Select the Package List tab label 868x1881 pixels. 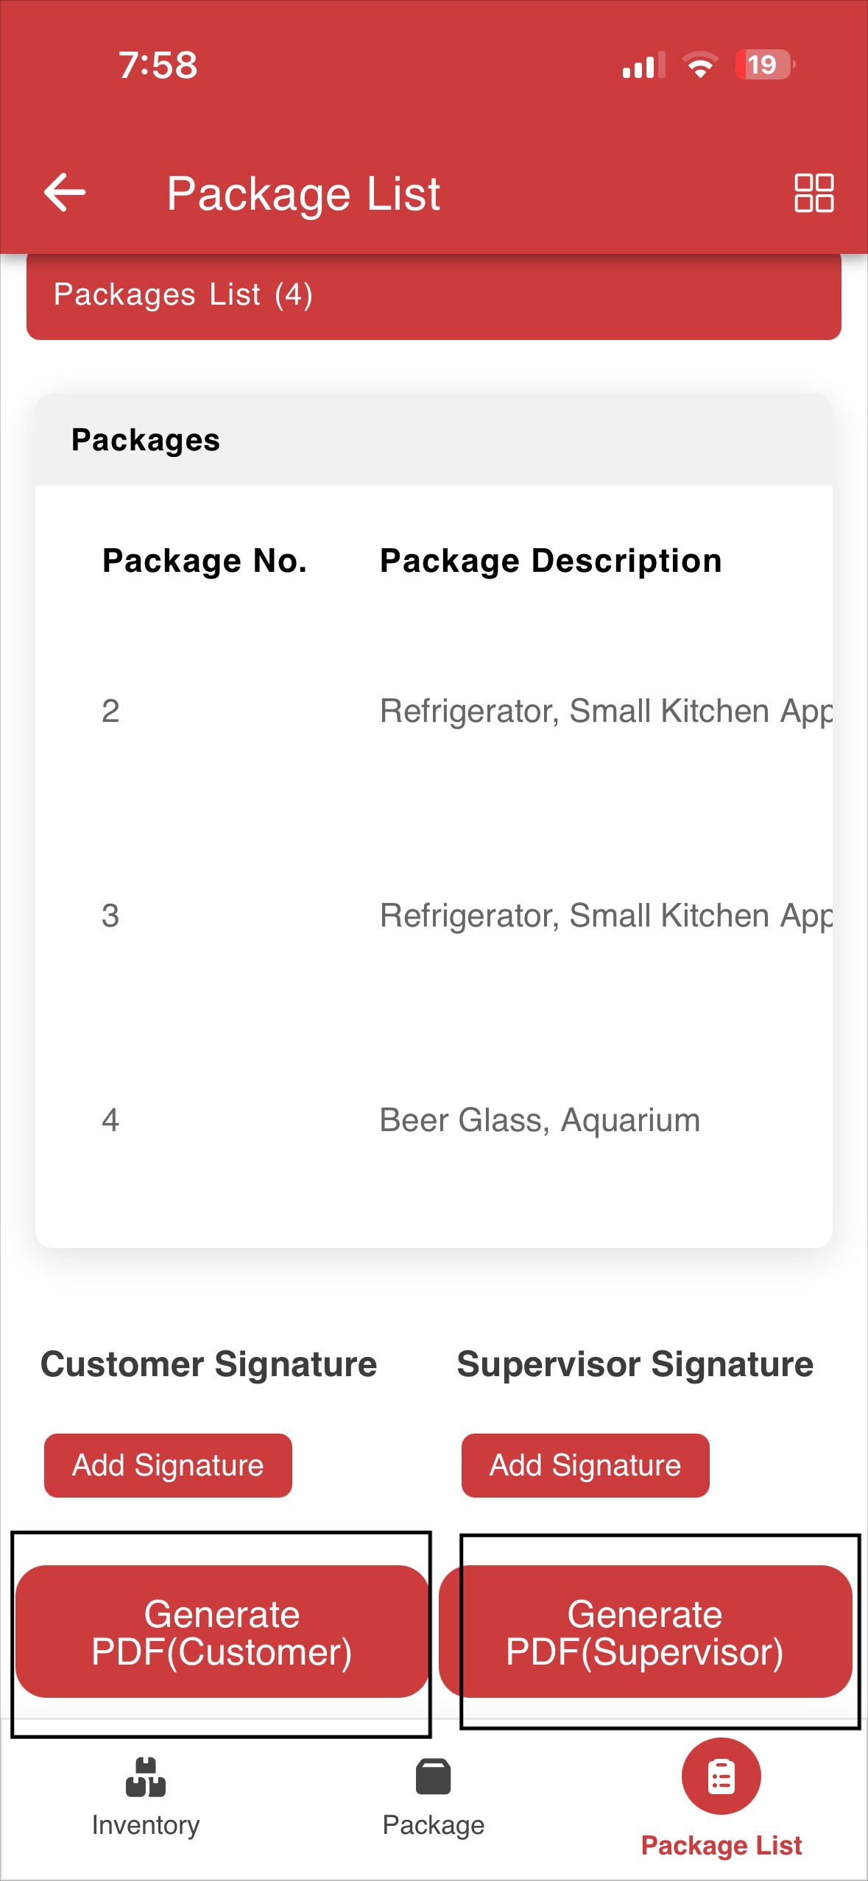tap(721, 1845)
